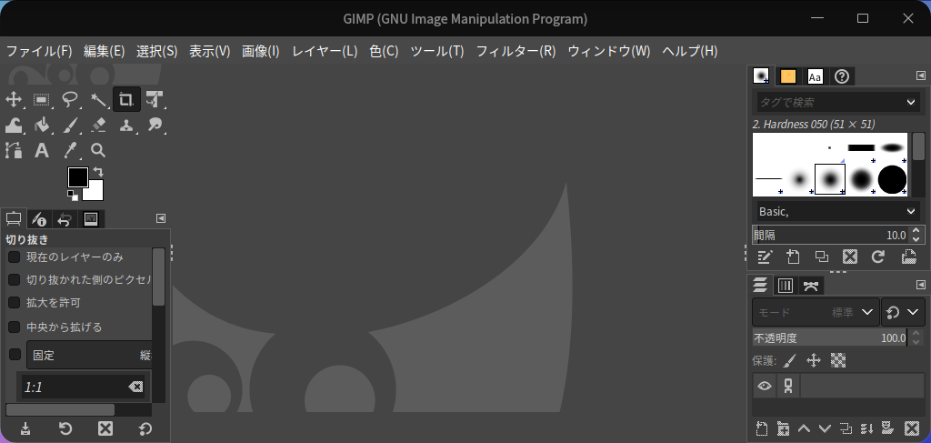Create a new layer group
931x443 pixels.
[783, 428]
